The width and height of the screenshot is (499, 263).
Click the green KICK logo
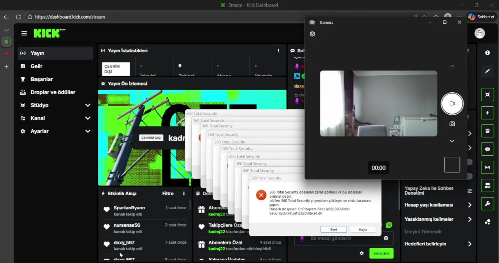coord(49,33)
